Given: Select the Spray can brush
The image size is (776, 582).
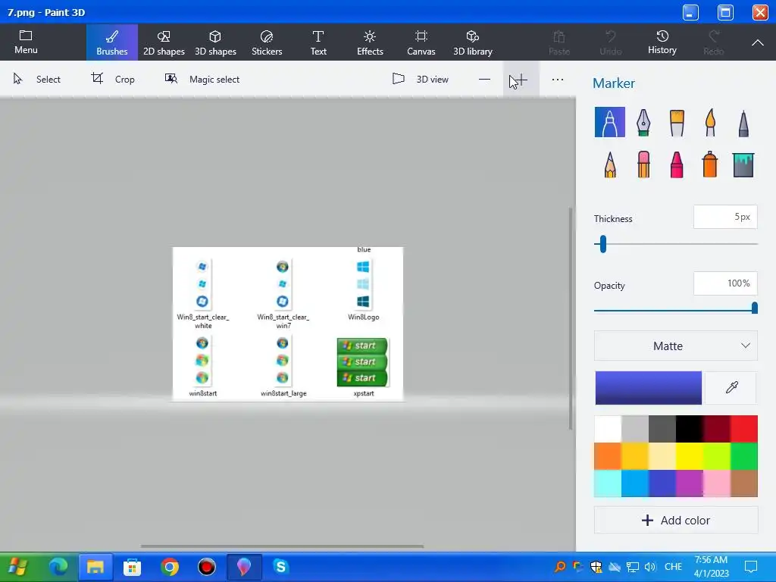Looking at the screenshot, I should pos(709,164).
